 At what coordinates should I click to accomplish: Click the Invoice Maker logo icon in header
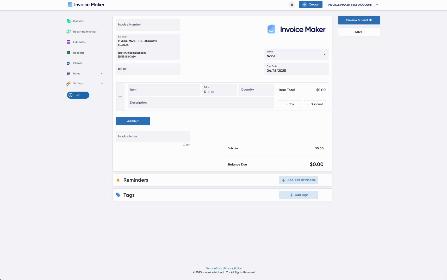coord(70,5)
